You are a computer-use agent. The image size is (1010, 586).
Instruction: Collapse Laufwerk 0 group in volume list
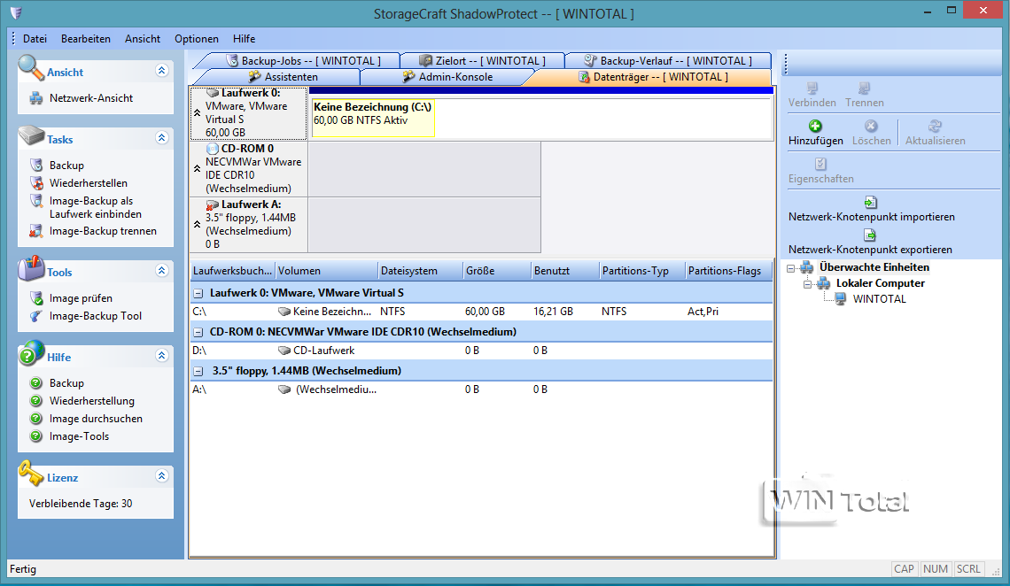pyautogui.click(x=198, y=293)
